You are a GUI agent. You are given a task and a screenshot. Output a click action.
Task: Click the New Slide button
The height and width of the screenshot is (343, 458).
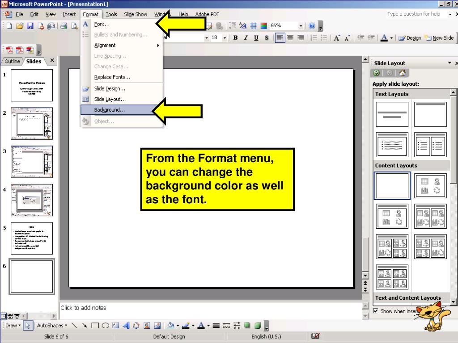tap(439, 38)
